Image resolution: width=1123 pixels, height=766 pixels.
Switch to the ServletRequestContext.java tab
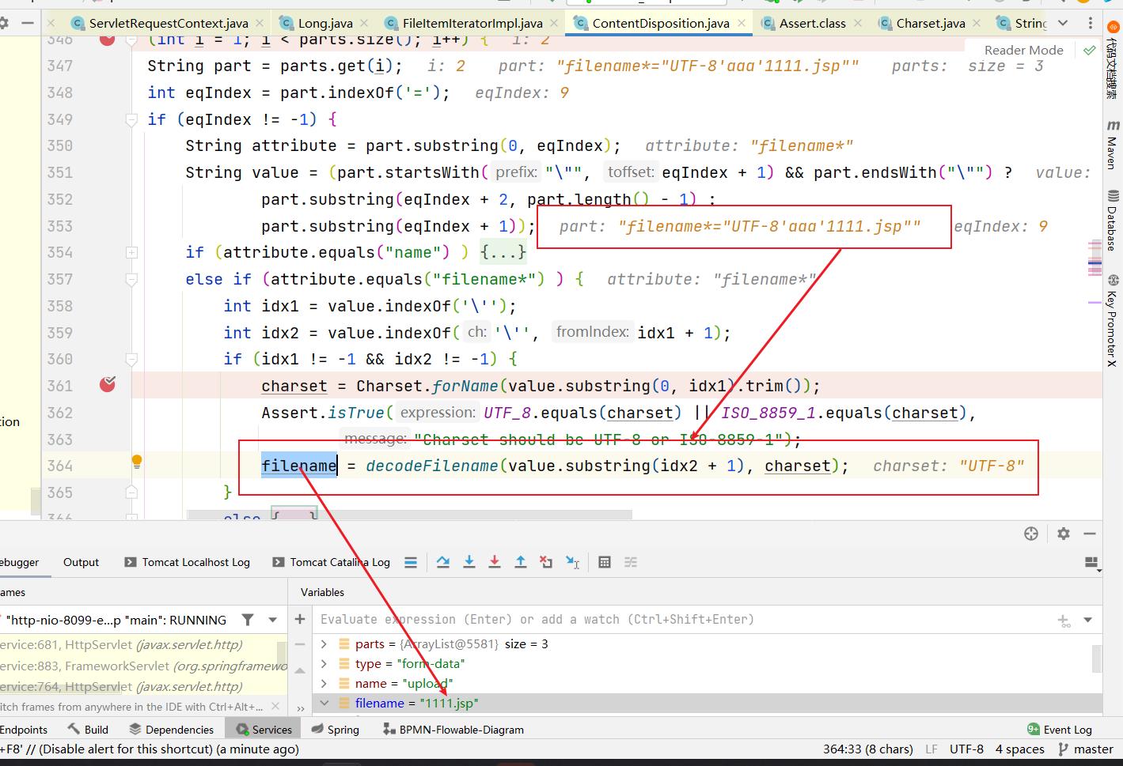pyautogui.click(x=169, y=23)
